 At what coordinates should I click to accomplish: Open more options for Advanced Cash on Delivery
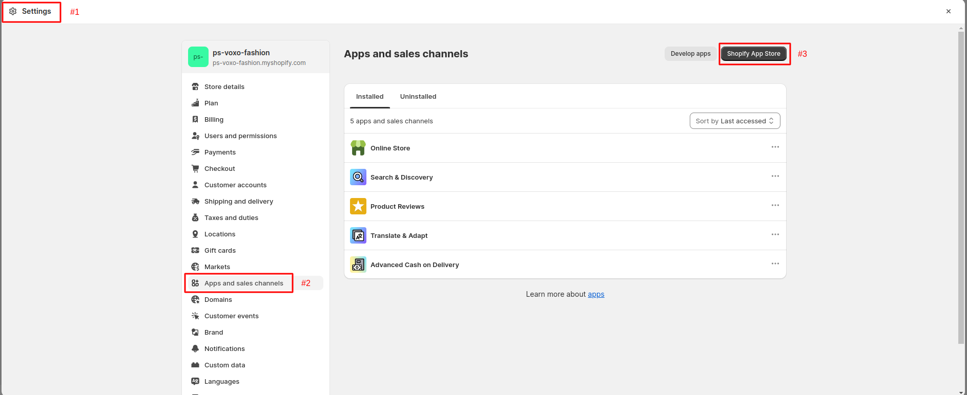pyautogui.click(x=775, y=264)
